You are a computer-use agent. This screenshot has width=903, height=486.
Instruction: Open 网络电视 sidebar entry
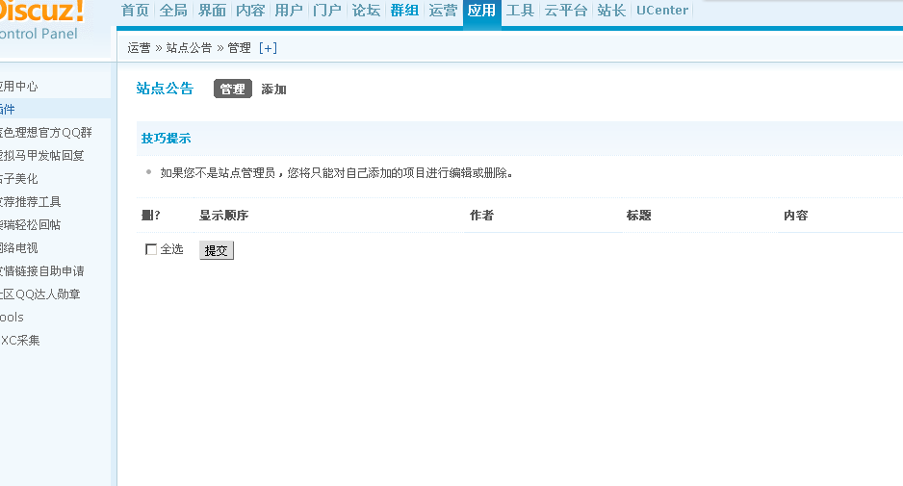(19, 248)
